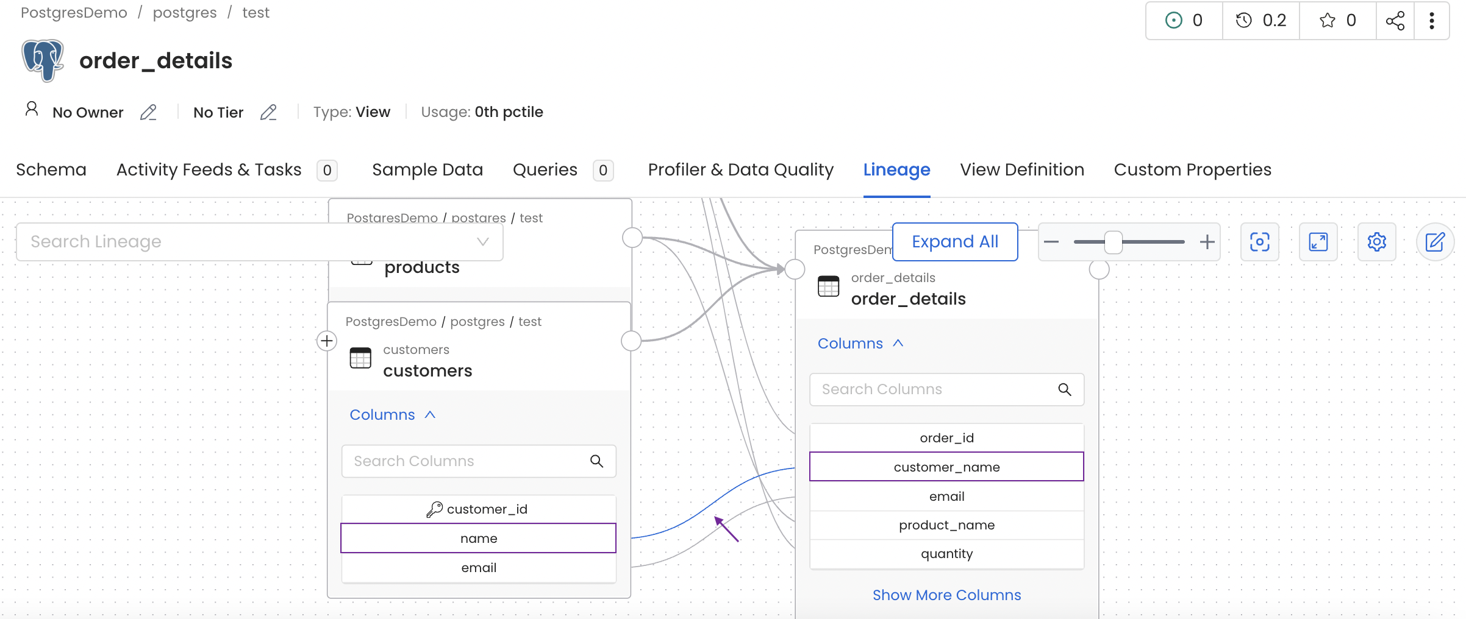Open the three-dot more options menu

click(x=1431, y=21)
